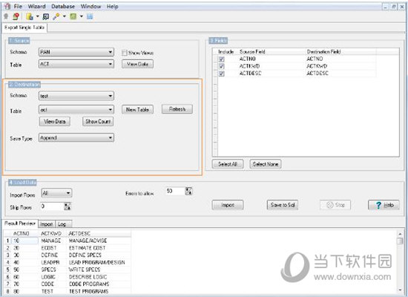Click the Errors to allow spinner arrows
Image resolution: width=408 pixels, height=297 pixels.
(x=189, y=191)
